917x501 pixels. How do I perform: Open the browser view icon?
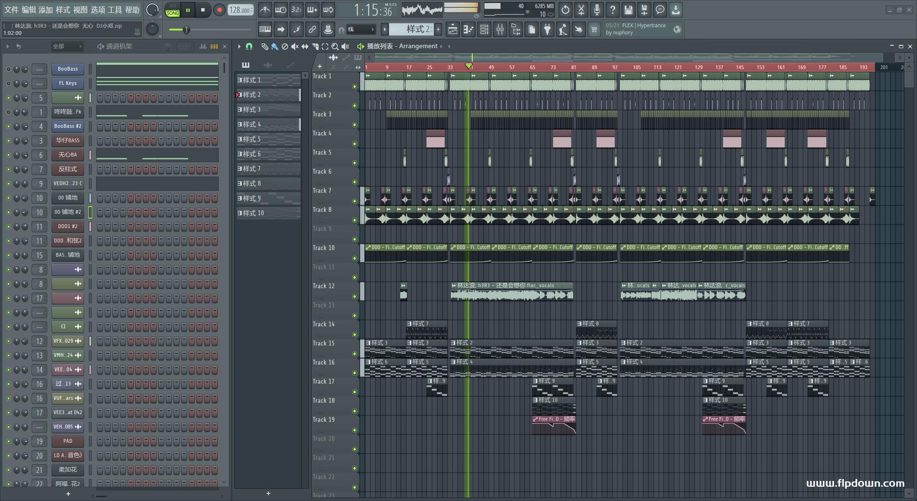pyautogui.click(x=516, y=30)
